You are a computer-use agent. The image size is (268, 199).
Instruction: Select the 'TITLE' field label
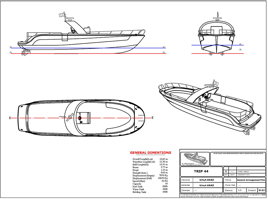228,180
